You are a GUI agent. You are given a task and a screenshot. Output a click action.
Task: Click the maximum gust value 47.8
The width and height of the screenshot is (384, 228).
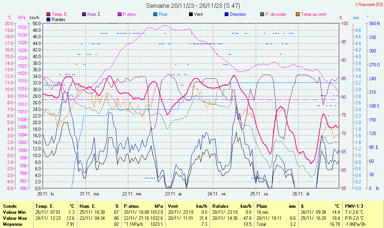247,218
